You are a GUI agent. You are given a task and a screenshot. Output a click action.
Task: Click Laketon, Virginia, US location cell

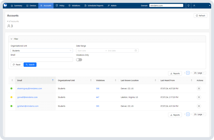point(129,97)
